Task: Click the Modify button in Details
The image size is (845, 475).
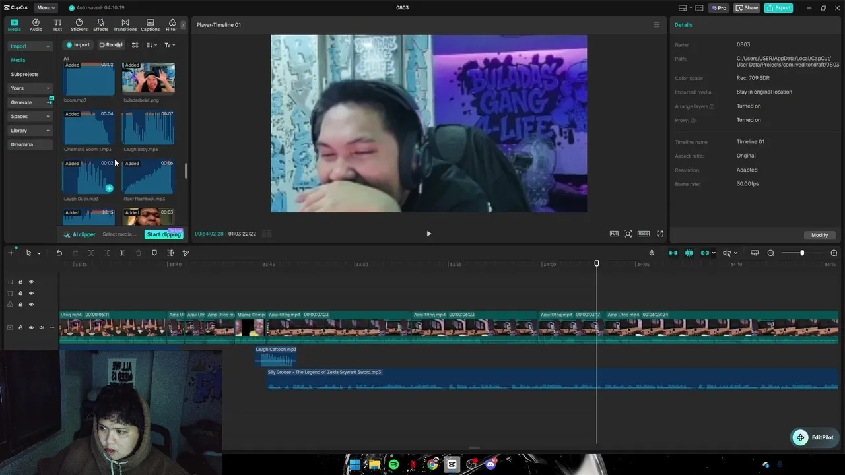Action: pos(819,235)
